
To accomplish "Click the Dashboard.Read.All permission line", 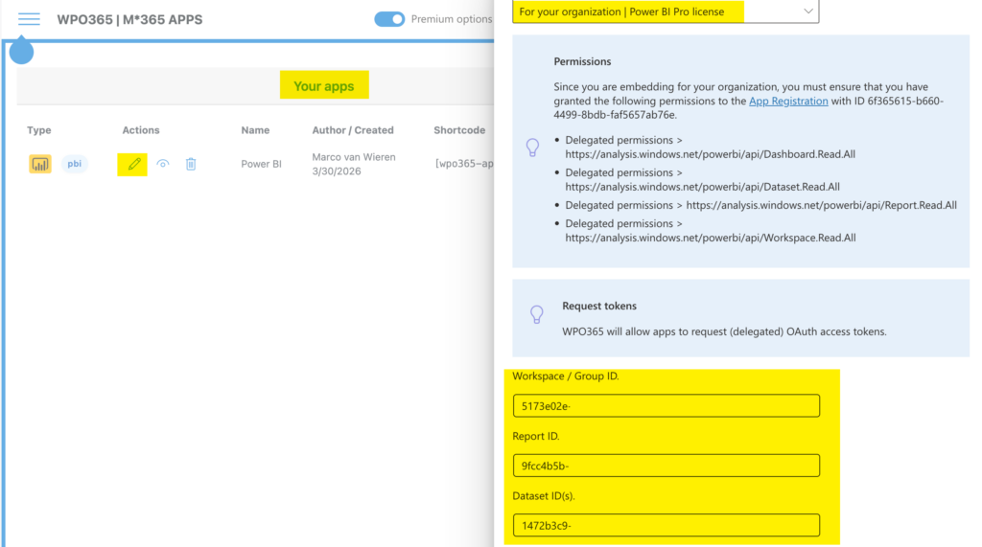I will click(x=711, y=148).
